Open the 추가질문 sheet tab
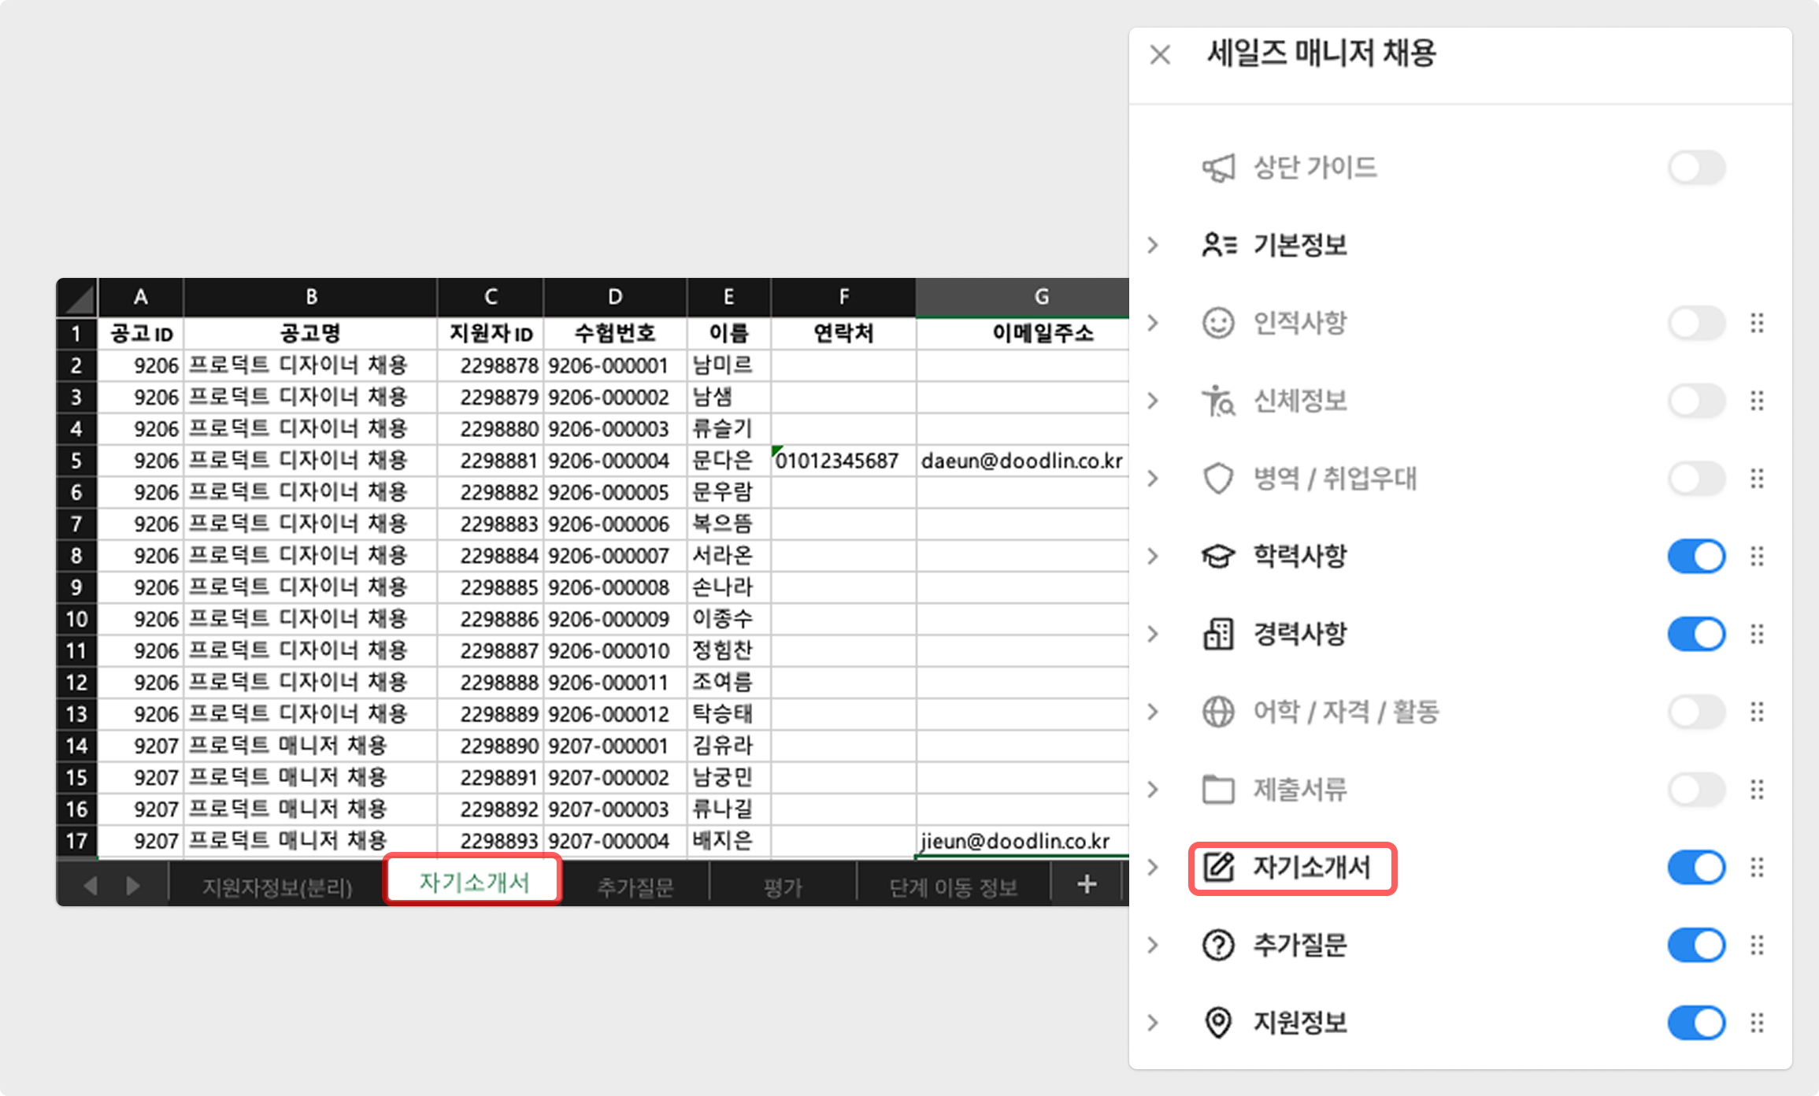 click(x=635, y=887)
